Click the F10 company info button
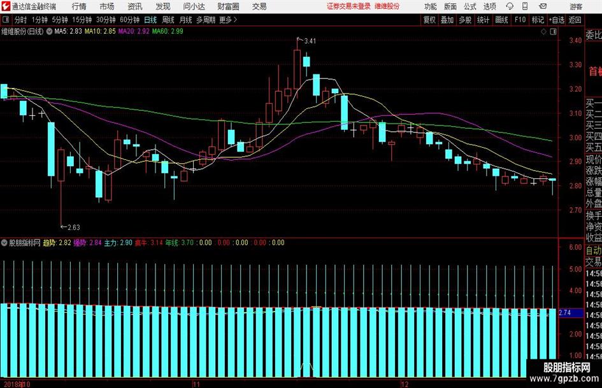The image size is (602, 388). (x=520, y=20)
